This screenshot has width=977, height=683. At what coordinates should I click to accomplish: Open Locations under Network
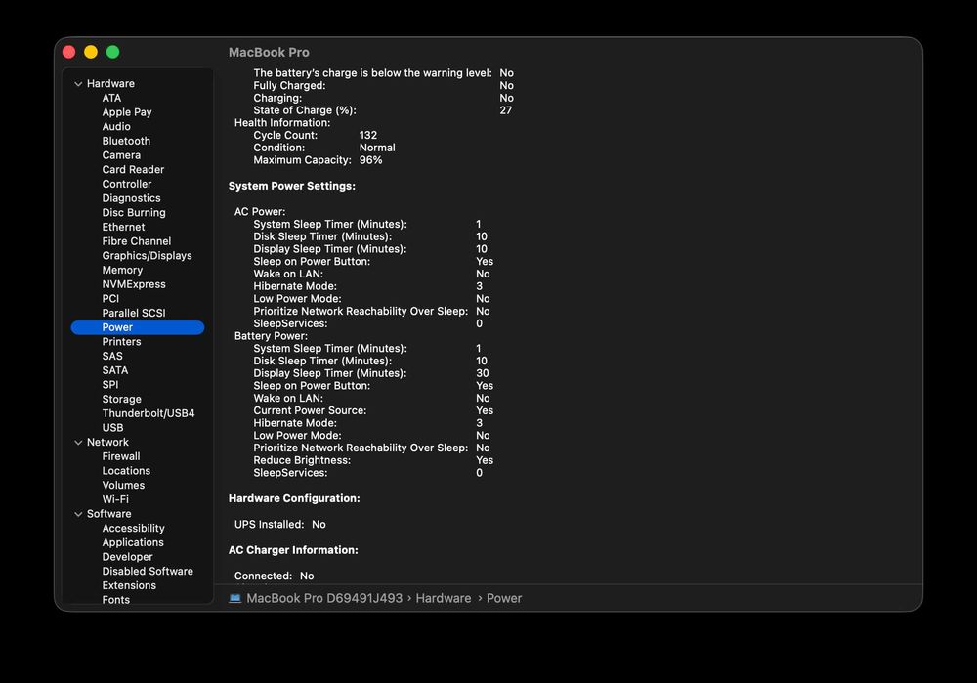click(x=126, y=471)
